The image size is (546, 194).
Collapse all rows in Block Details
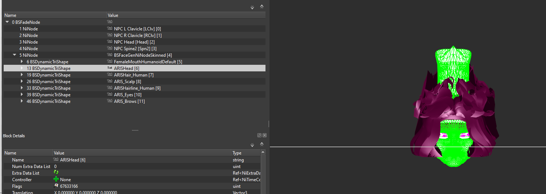click(262, 144)
